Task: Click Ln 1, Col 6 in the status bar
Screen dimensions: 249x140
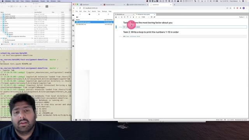Action: pos(230,120)
